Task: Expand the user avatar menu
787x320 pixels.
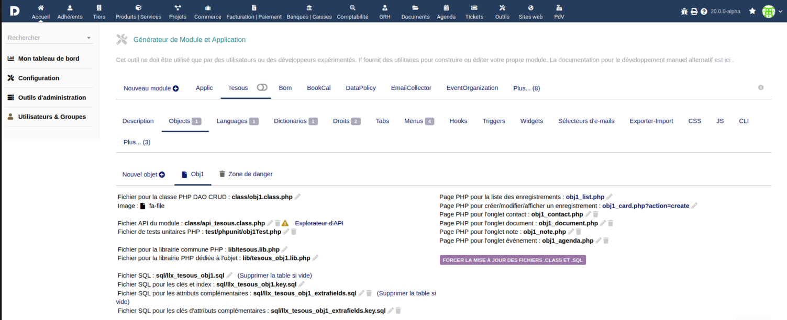Action: [x=769, y=12]
